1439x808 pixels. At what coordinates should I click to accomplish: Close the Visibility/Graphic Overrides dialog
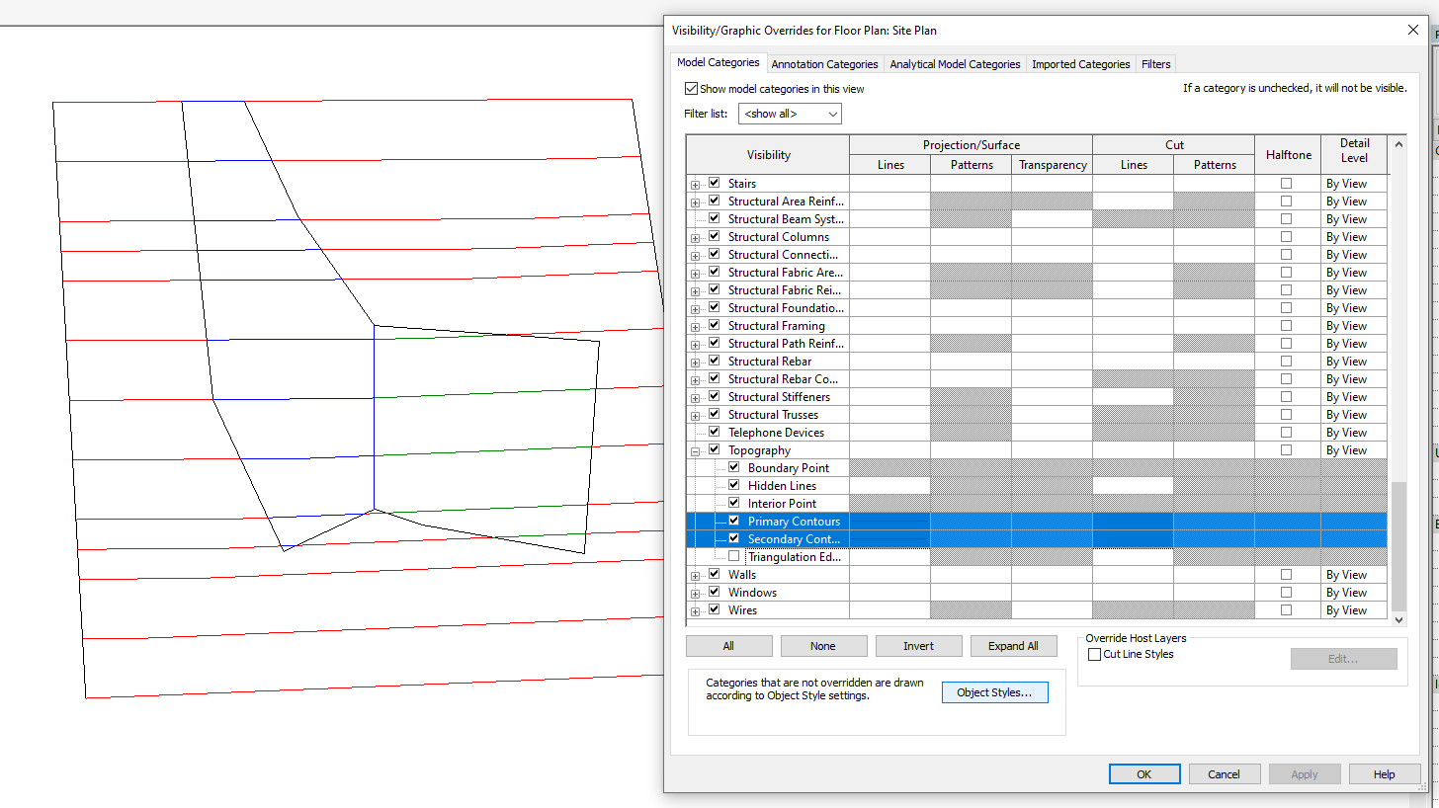click(x=1413, y=30)
